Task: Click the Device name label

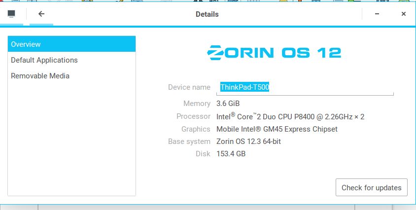Action: (189, 87)
